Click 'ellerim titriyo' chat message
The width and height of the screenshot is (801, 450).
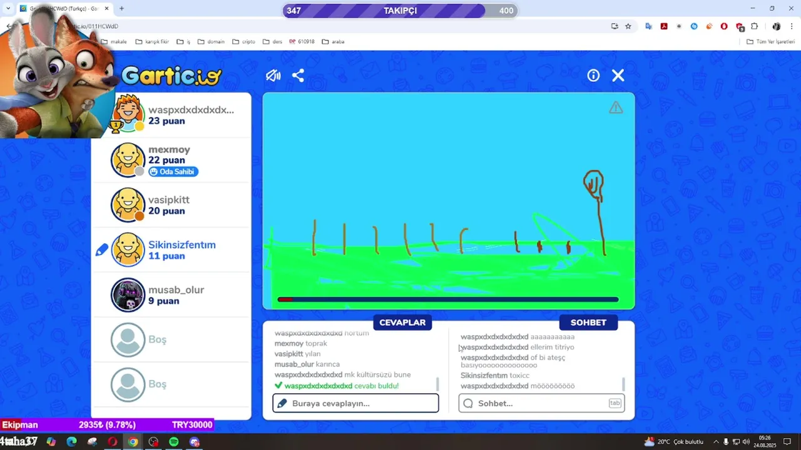[x=518, y=347]
